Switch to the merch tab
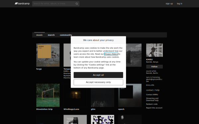Image resolution: width=199 pixels, height=124 pixels. coord(51,35)
